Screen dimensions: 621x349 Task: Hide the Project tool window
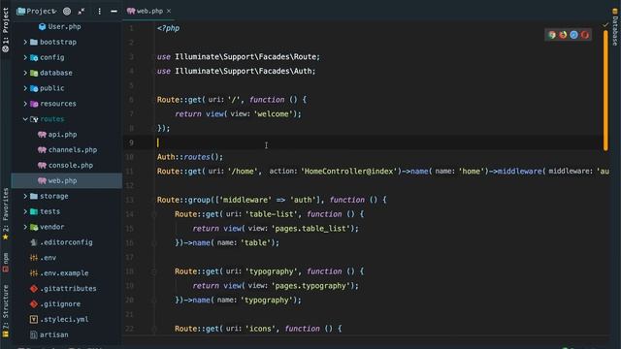tap(114, 11)
